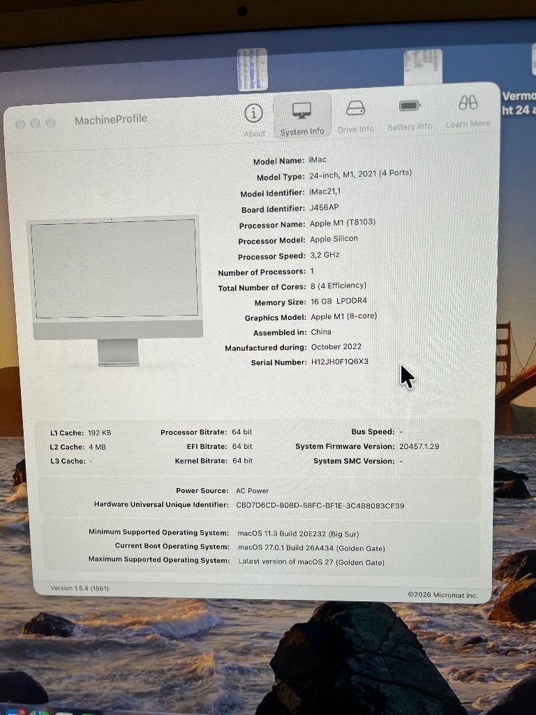Click Version 1.5.4 (1561) text

pos(80,588)
